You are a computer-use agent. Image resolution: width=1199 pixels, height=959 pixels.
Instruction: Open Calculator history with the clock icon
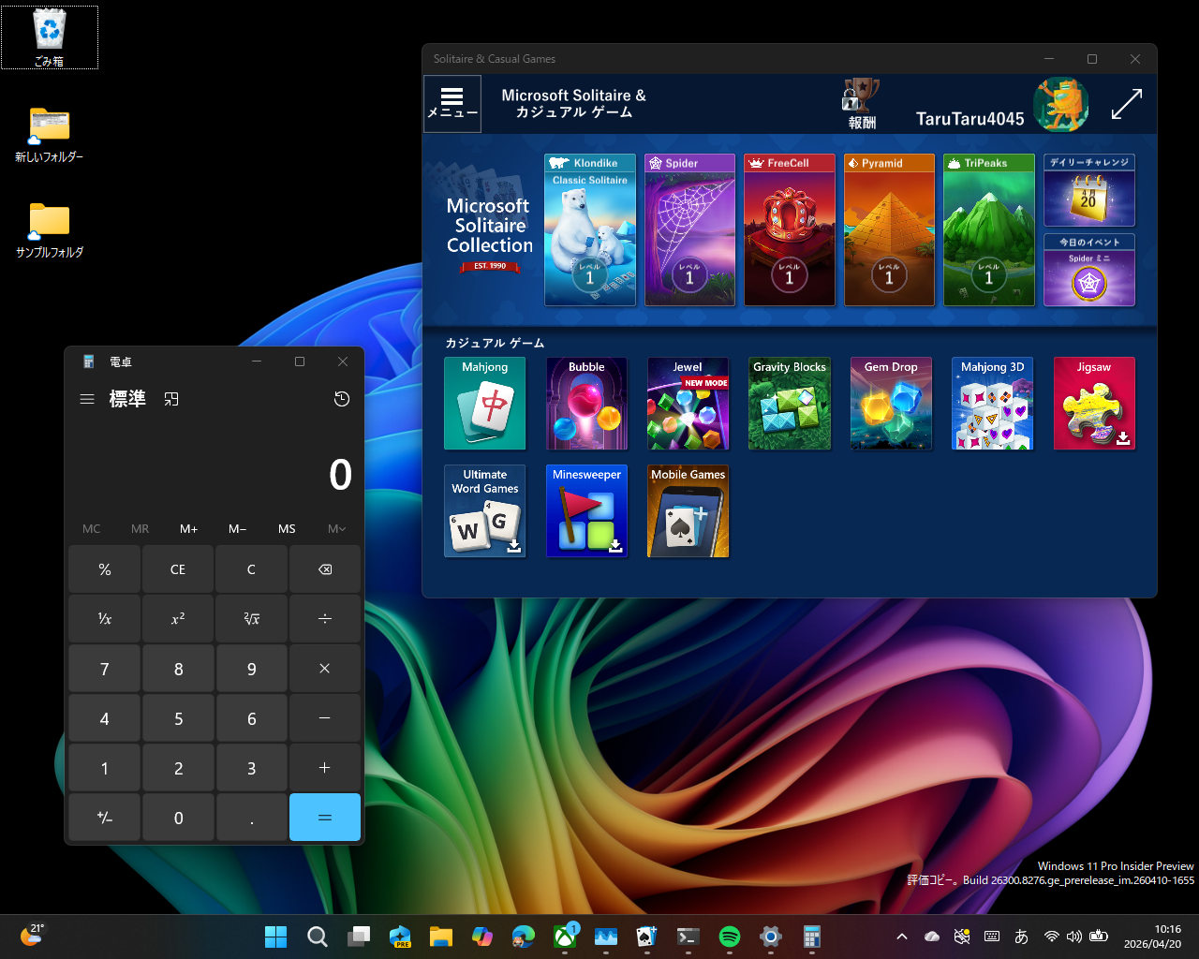pos(341,398)
